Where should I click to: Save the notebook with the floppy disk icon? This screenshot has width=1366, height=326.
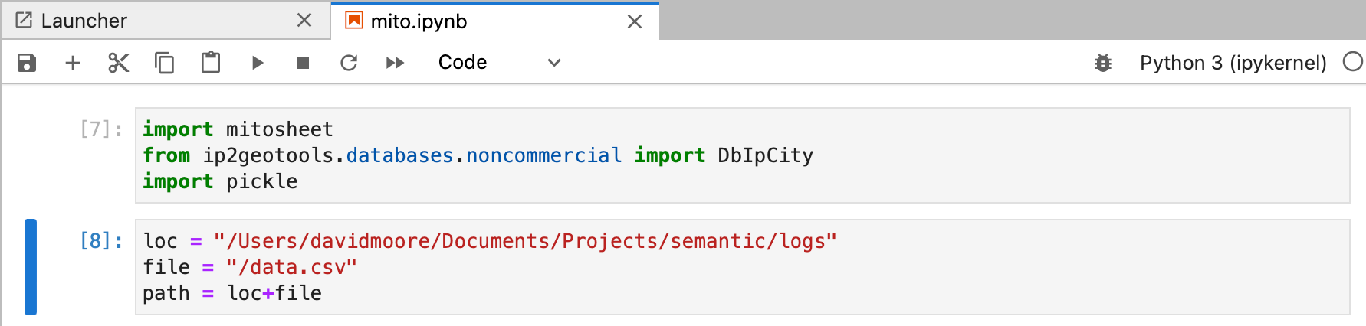click(x=27, y=63)
